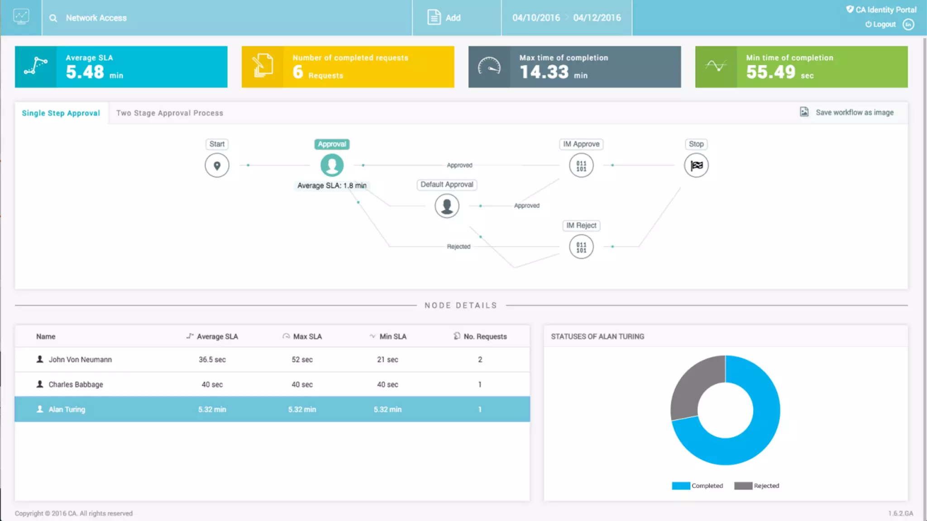Open the end date 04/12/2016 picker
Viewport: 927px width, 521px height.
point(597,18)
